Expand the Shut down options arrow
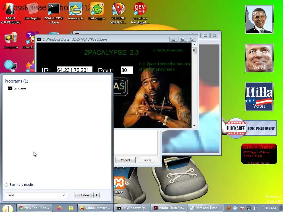This screenshot has height=212, width=283. pos(97,195)
